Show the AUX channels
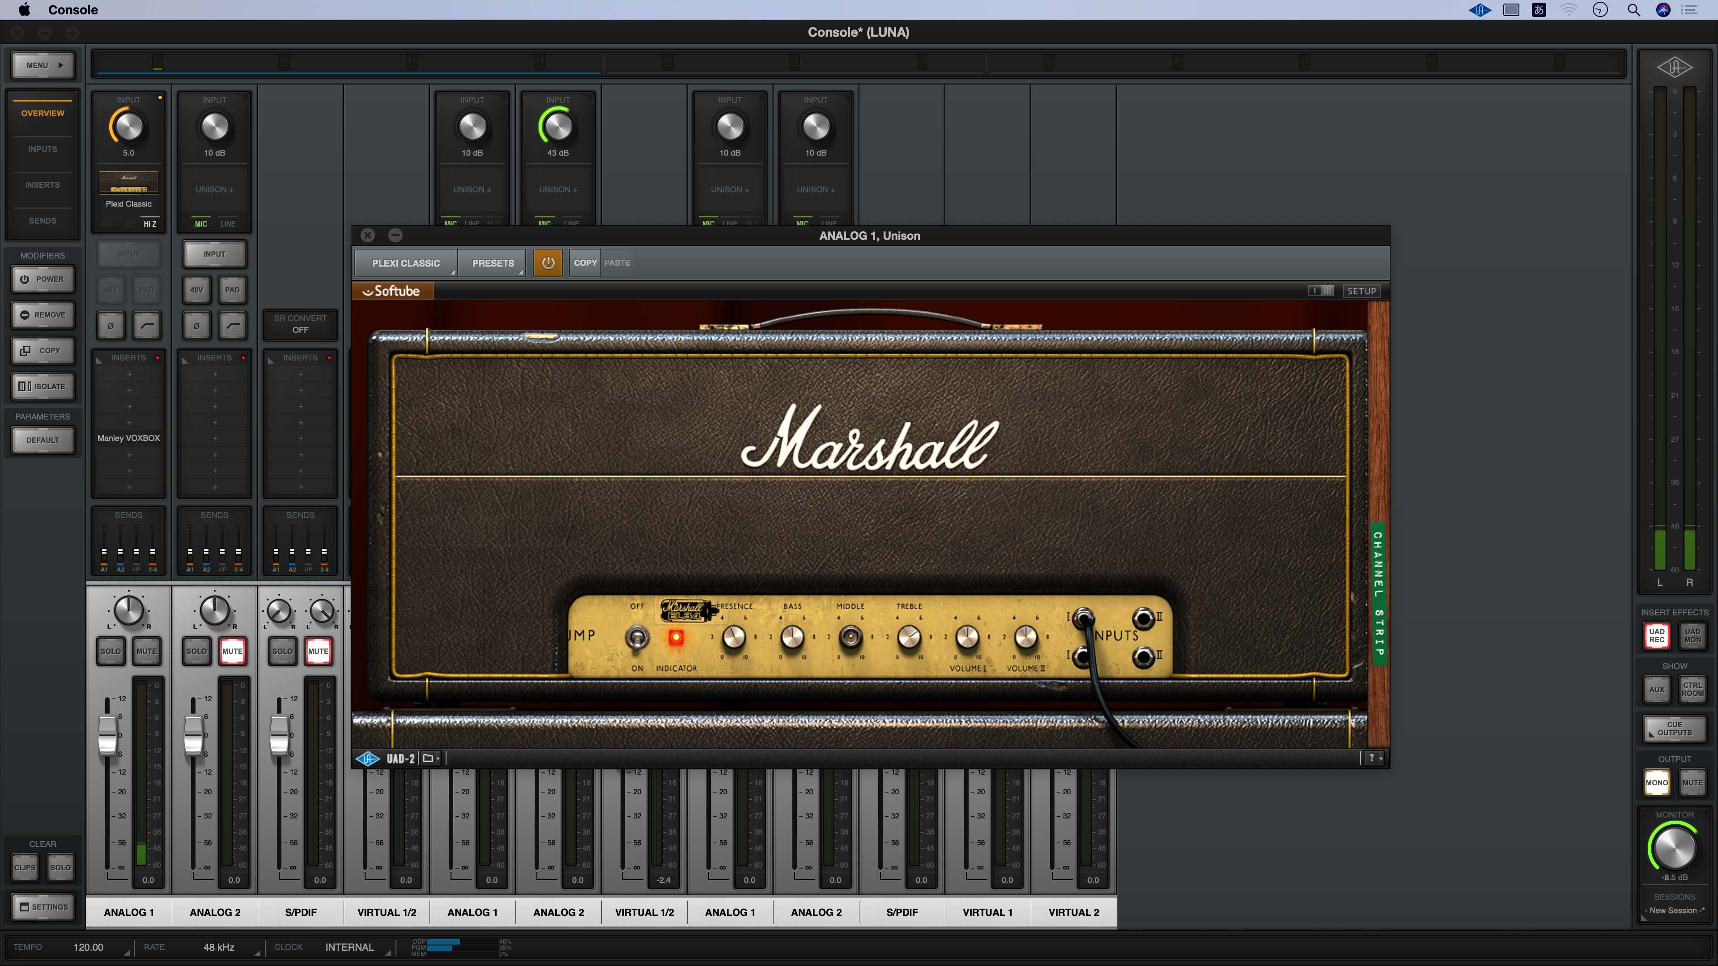 pyautogui.click(x=1657, y=689)
